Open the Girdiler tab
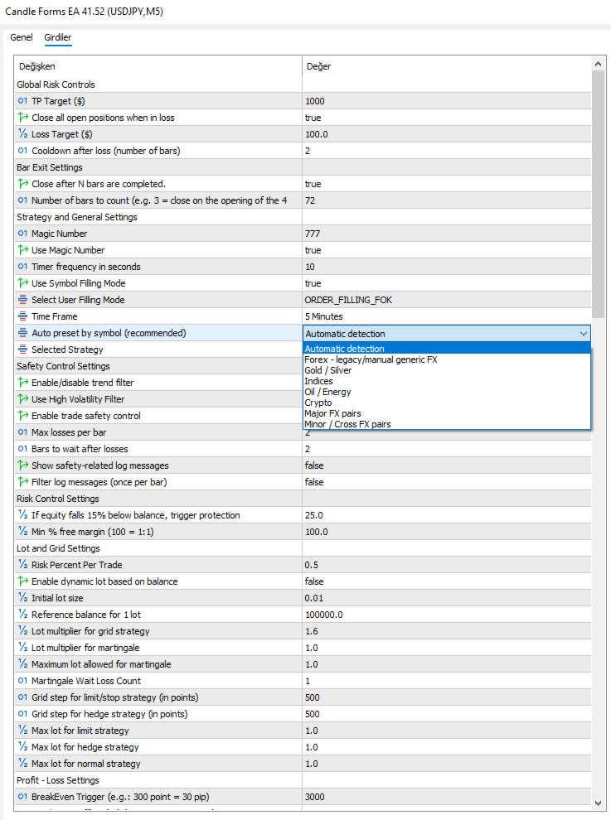Screen dimensions: 611x820 tap(57, 37)
